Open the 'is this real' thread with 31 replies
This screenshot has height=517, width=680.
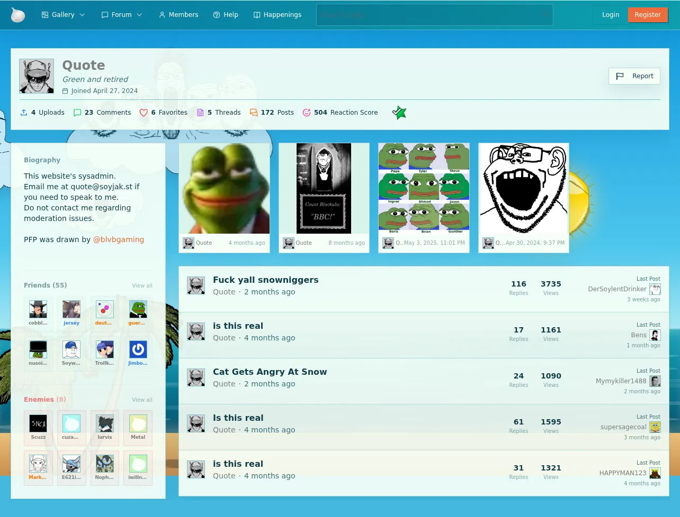pyautogui.click(x=238, y=464)
